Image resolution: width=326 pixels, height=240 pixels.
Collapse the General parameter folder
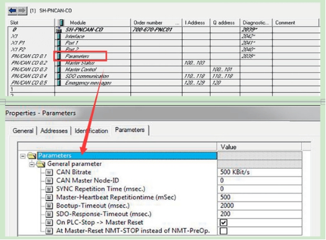(32, 164)
